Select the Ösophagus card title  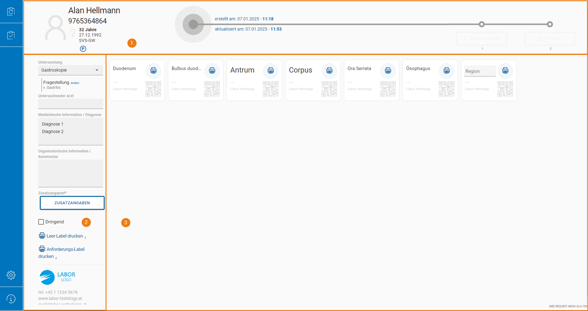(x=418, y=68)
